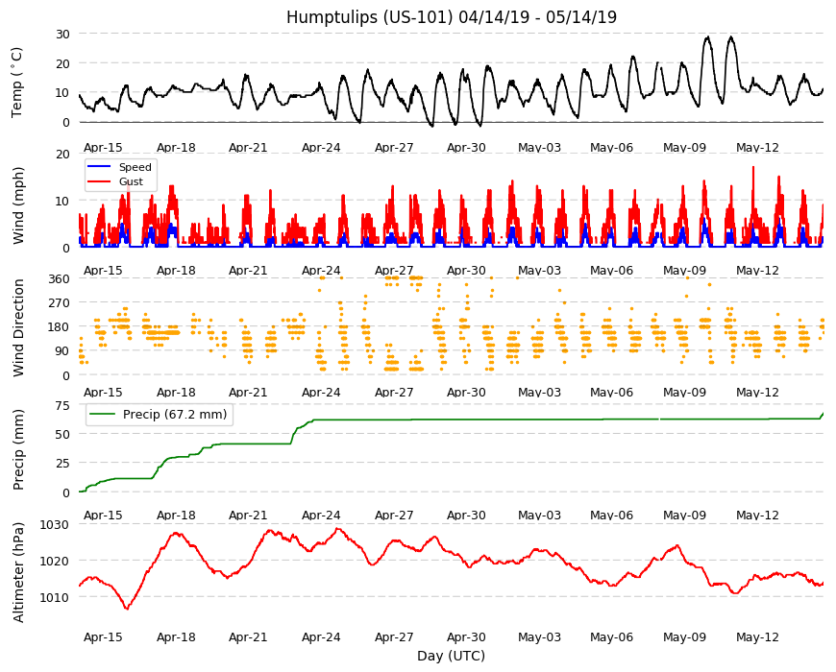The width and height of the screenshot is (836, 672).
Task: Select the Precip (67.2 mm) legend label
Action: [175, 415]
